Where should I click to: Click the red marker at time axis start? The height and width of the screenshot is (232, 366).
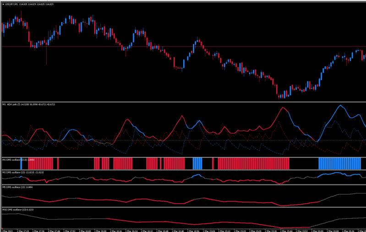pos(2,229)
